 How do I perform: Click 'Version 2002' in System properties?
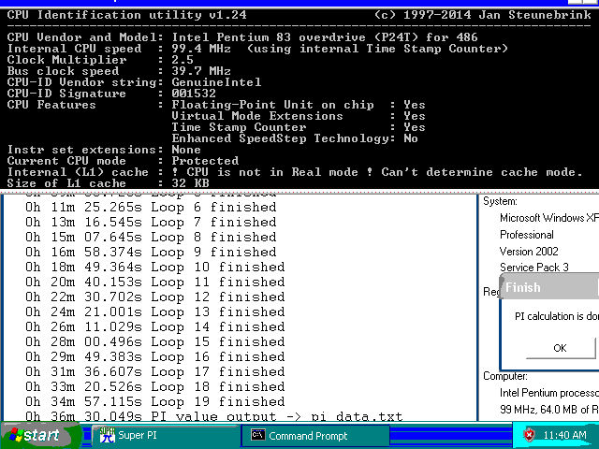[x=529, y=252]
